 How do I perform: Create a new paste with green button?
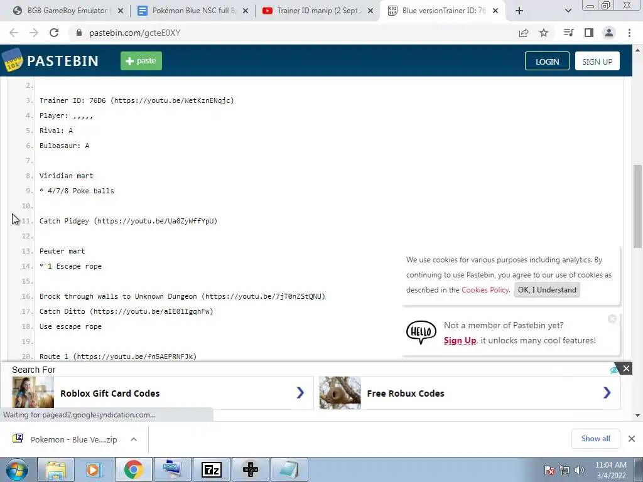[x=141, y=61]
